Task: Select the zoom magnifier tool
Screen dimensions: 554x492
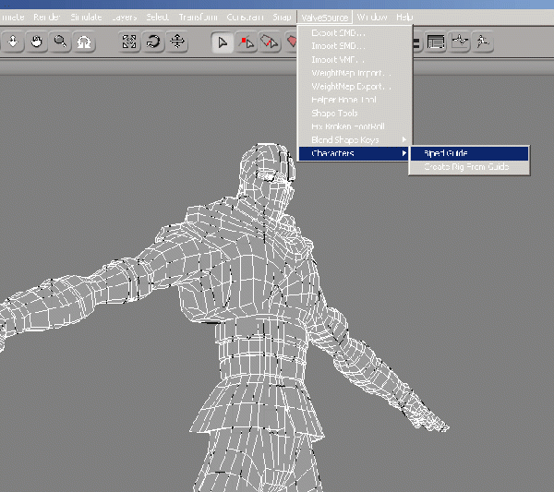Action: [60, 42]
